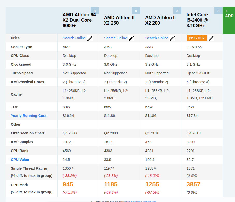235x202 pixels.
Task: Edit price pencil for Athlon 64 X2 6000+
Action: point(90,38)
